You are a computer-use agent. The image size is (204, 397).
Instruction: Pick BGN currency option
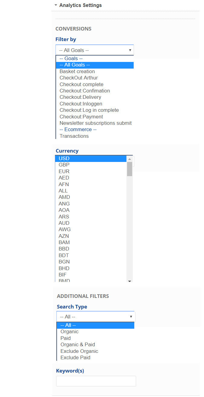coord(64,262)
